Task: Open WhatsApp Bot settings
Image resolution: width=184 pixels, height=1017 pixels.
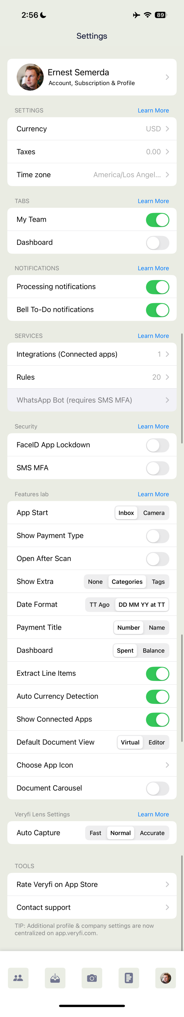Action: [92, 400]
